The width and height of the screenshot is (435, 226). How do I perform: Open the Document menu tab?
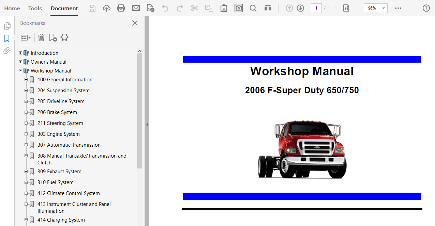click(64, 8)
